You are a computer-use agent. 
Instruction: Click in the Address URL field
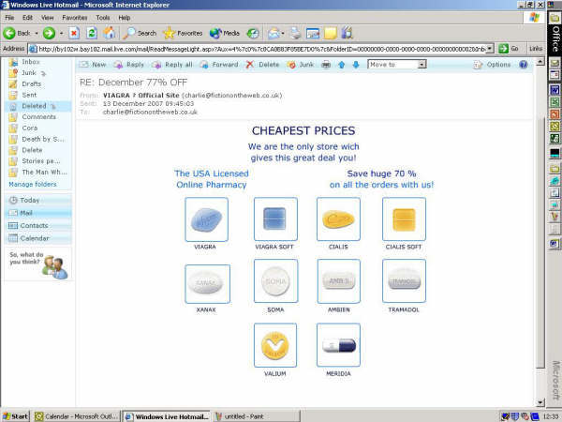pyautogui.click(x=261, y=49)
